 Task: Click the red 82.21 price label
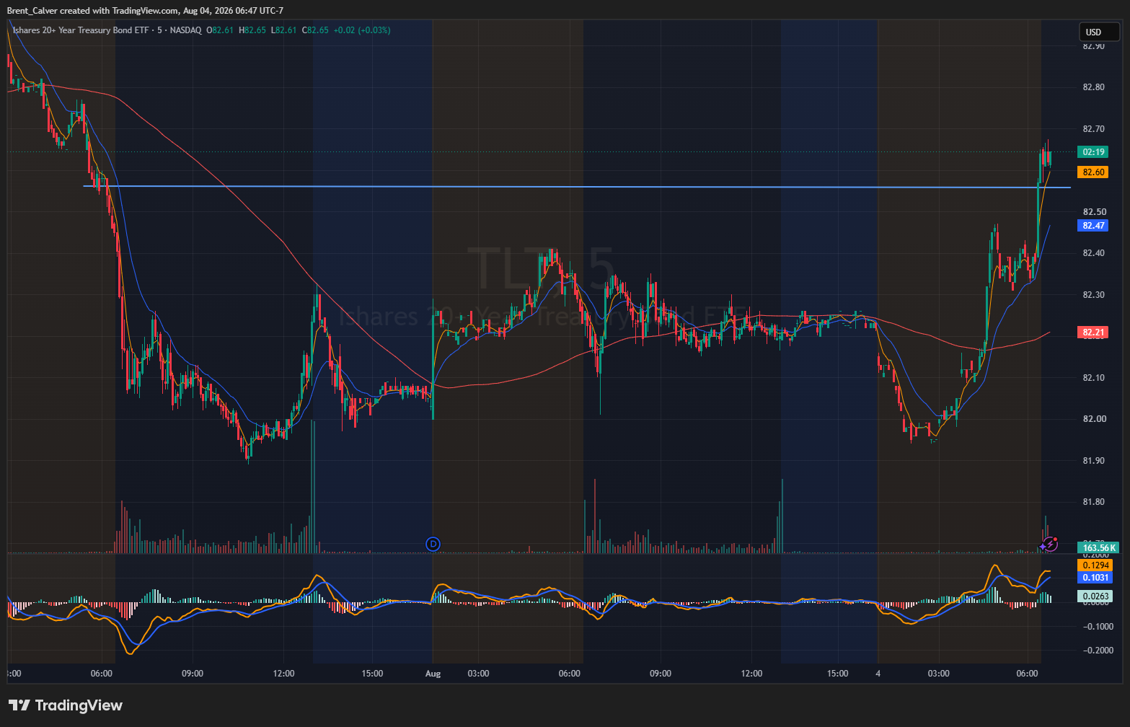click(1093, 332)
